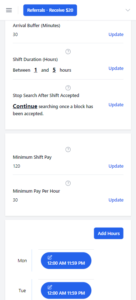This screenshot has width=136, height=300.
Task: Click the underlined Continue search option
Action: click(25, 106)
